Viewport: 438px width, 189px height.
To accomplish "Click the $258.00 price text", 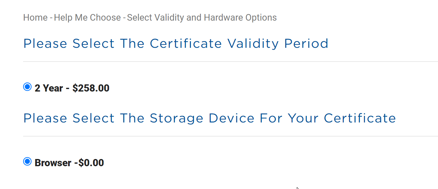I will pyautogui.click(x=91, y=88).
